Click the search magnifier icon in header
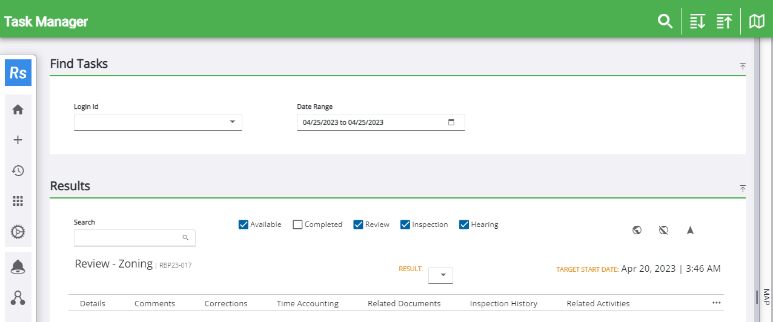 [x=665, y=22]
